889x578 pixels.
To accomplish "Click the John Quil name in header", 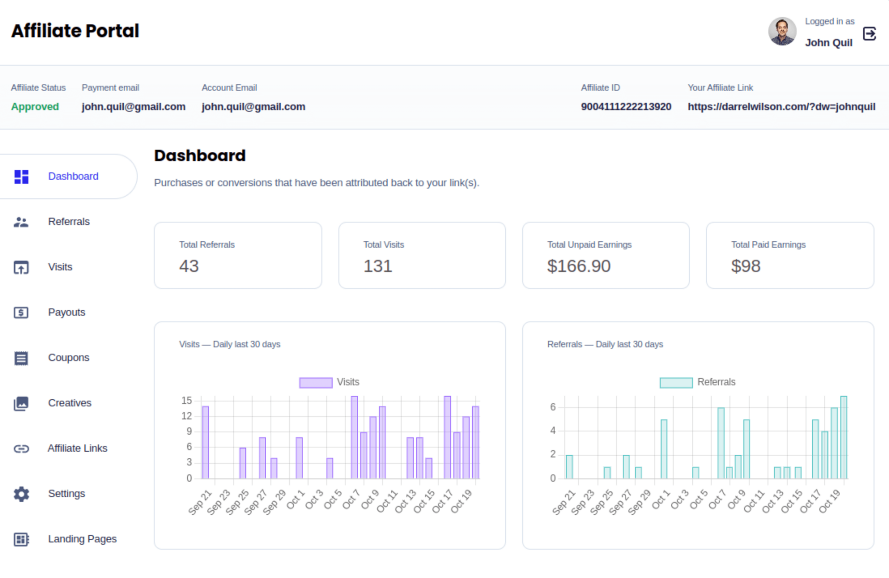I will pyautogui.click(x=829, y=42).
